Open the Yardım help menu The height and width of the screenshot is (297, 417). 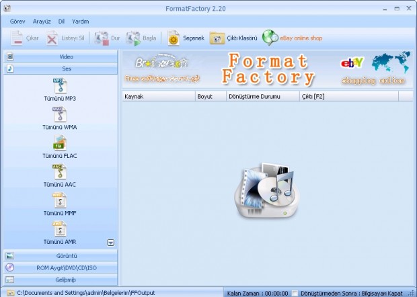(80, 22)
